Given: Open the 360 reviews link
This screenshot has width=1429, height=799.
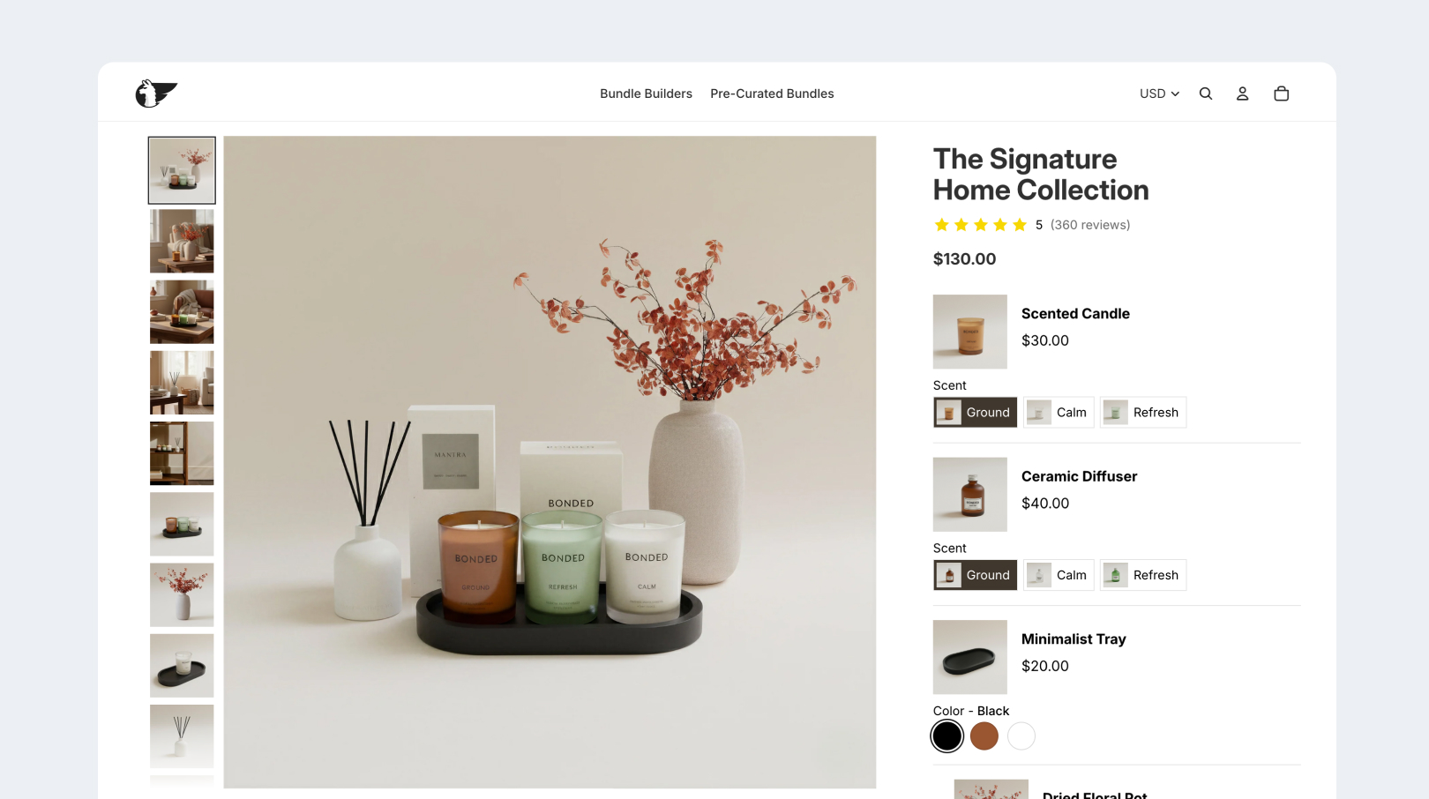Looking at the screenshot, I should (x=1090, y=225).
